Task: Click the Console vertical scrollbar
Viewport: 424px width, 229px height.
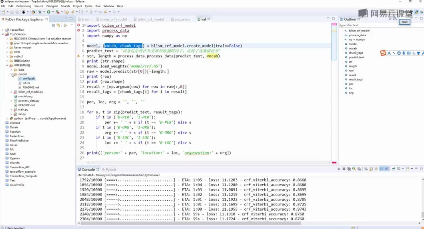Action: click(x=423, y=199)
